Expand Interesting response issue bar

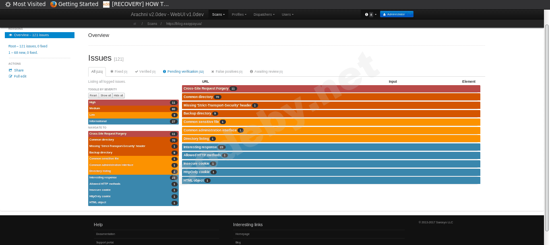(x=331, y=147)
